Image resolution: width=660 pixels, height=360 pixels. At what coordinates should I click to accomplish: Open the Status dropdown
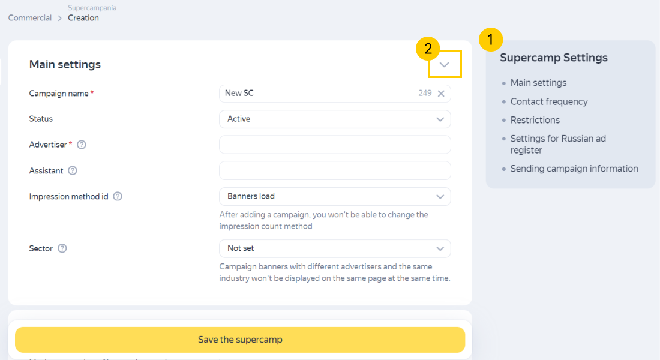(x=335, y=119)
